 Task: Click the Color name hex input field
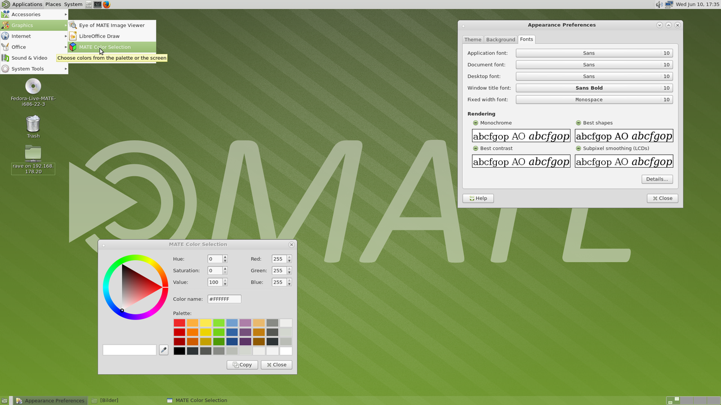[x=224, y=299]
